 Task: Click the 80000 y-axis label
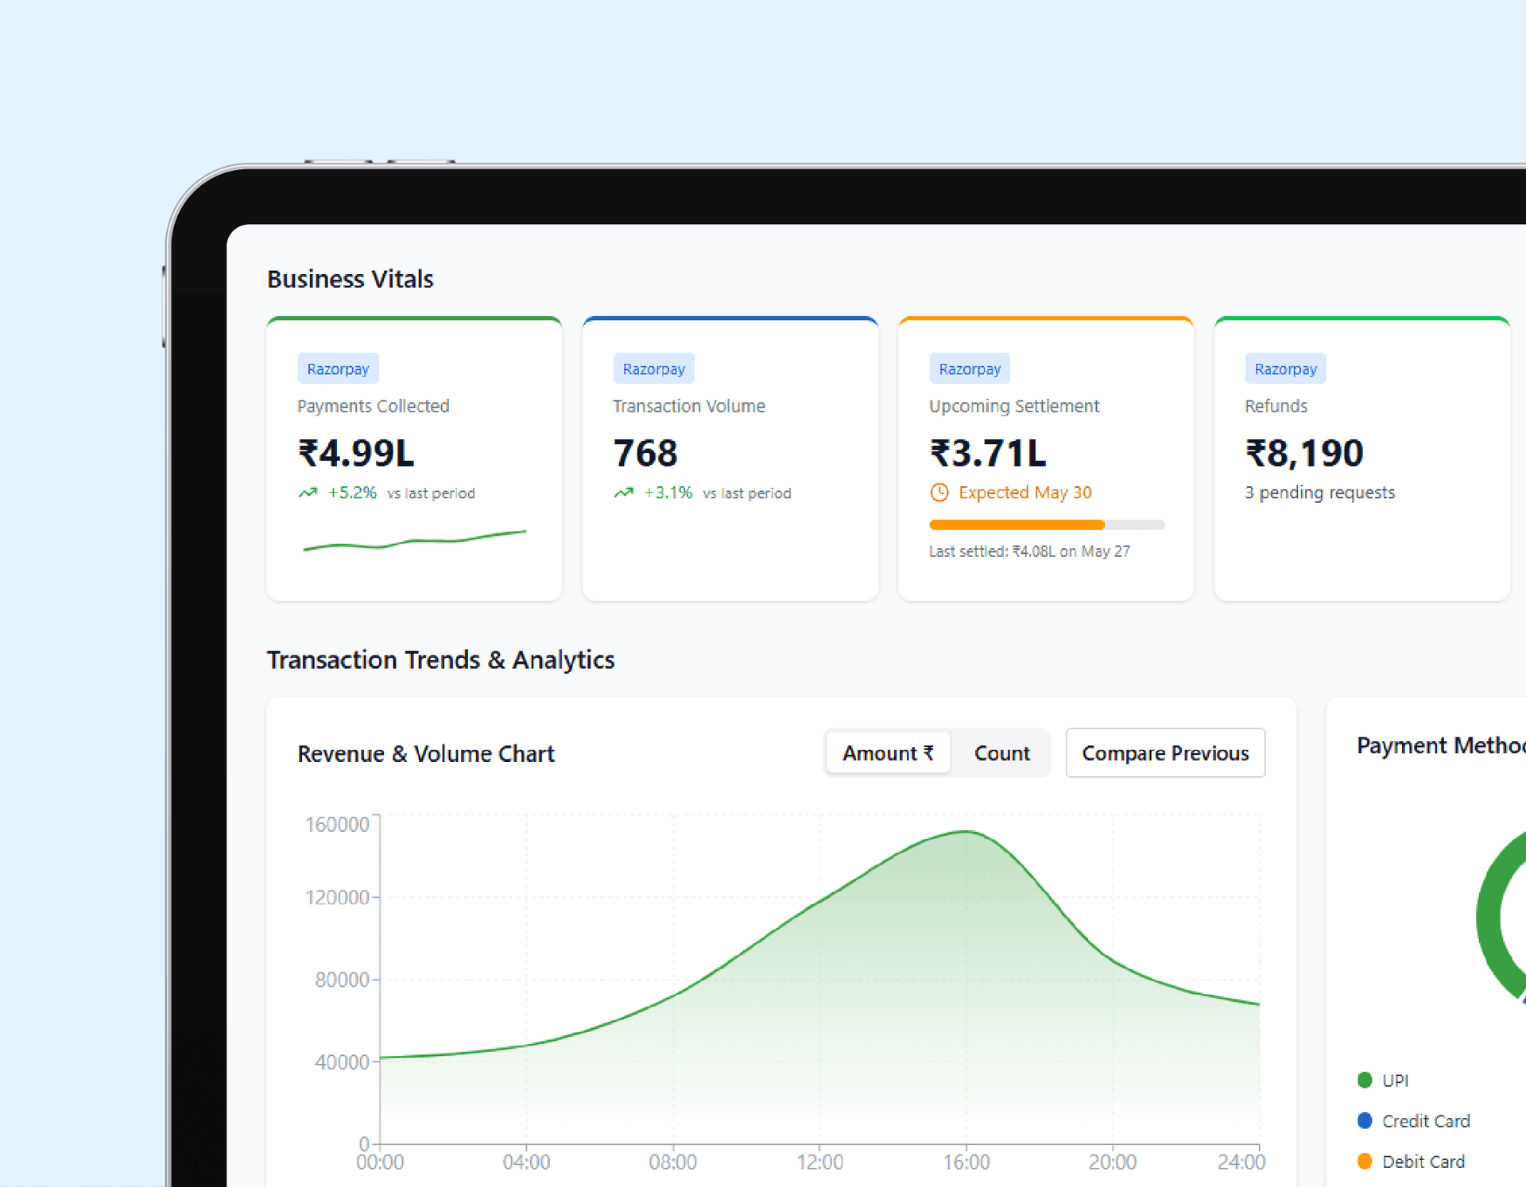(x=342, y=980)
